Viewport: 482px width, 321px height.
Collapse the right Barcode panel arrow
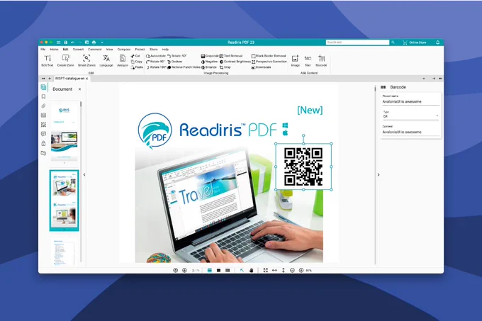379,175
